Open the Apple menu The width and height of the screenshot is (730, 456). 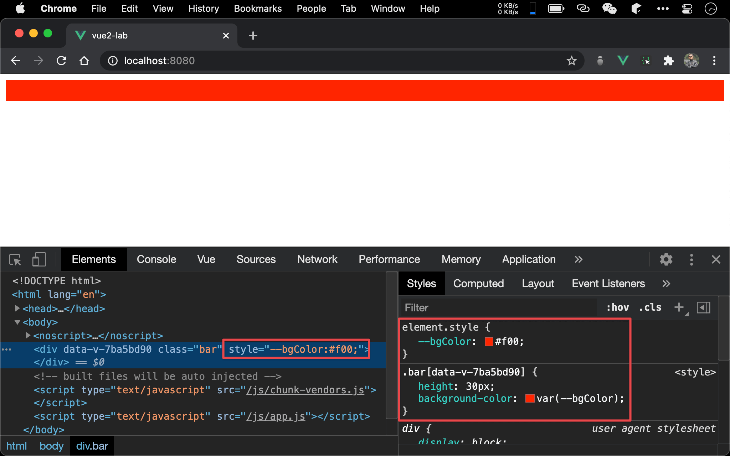pyautogui.click(x=20, y=8)
